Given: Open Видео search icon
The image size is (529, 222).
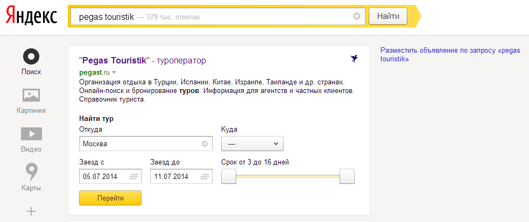Looking at the screenshot, I should tap(31, 134).
